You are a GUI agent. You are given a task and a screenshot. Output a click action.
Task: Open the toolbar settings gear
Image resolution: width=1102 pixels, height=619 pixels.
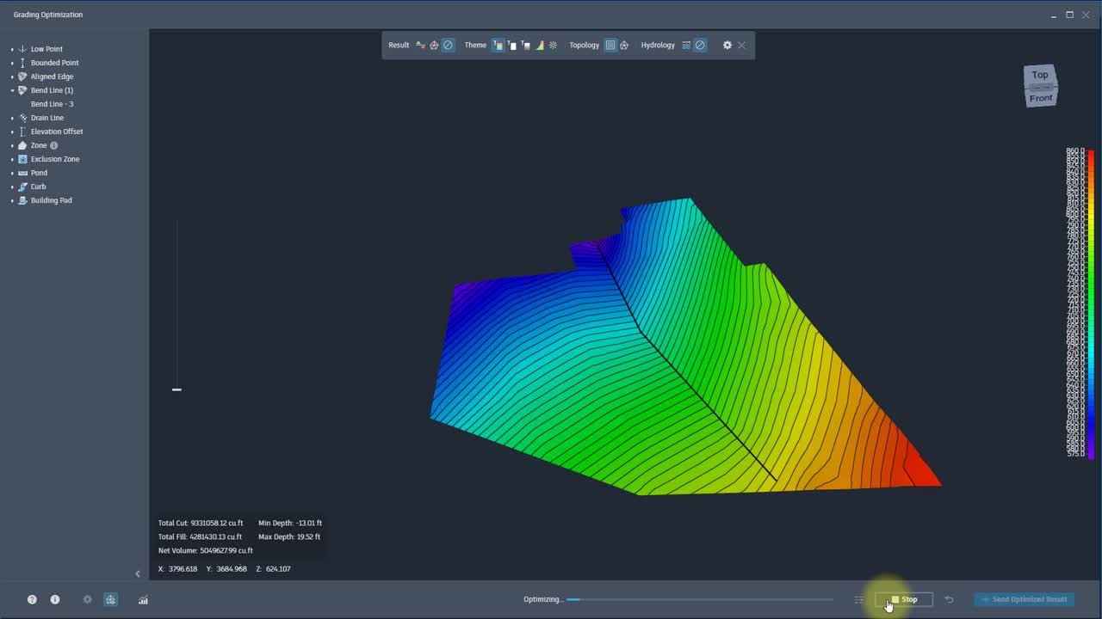[x=727, y=46]
